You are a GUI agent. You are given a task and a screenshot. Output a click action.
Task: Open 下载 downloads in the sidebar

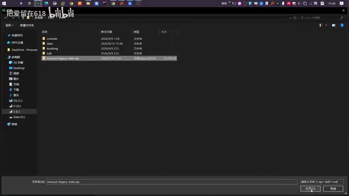coord(16,90)
